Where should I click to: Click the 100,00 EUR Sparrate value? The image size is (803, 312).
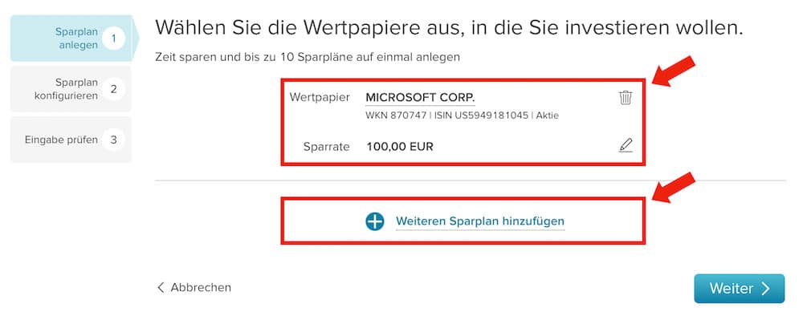tap(400, 147)
